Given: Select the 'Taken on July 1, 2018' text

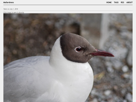Looking at the screenshot, I should click(x=11, y=9).
